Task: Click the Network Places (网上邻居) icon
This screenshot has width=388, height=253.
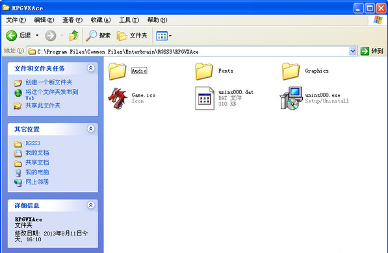Action: tap(18, 182)
